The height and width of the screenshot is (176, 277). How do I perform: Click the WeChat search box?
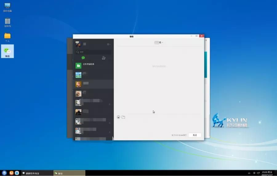pos(94,52)
